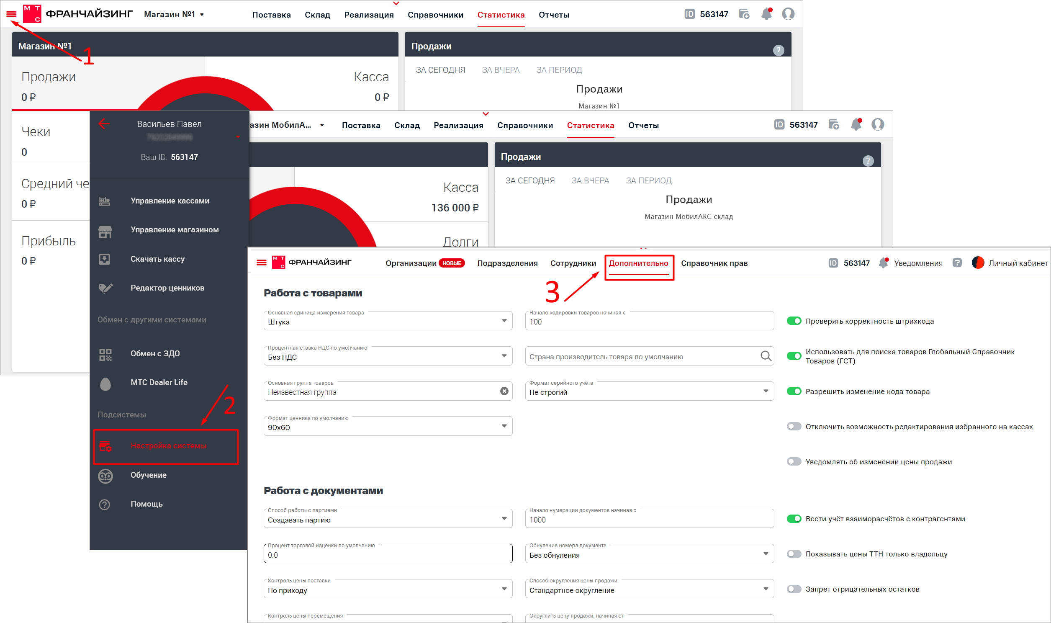
Task: Open the Способ работы с партиями dropdown
Action: point(388,519)
